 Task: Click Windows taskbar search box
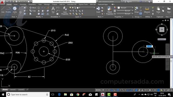(28, 95)
